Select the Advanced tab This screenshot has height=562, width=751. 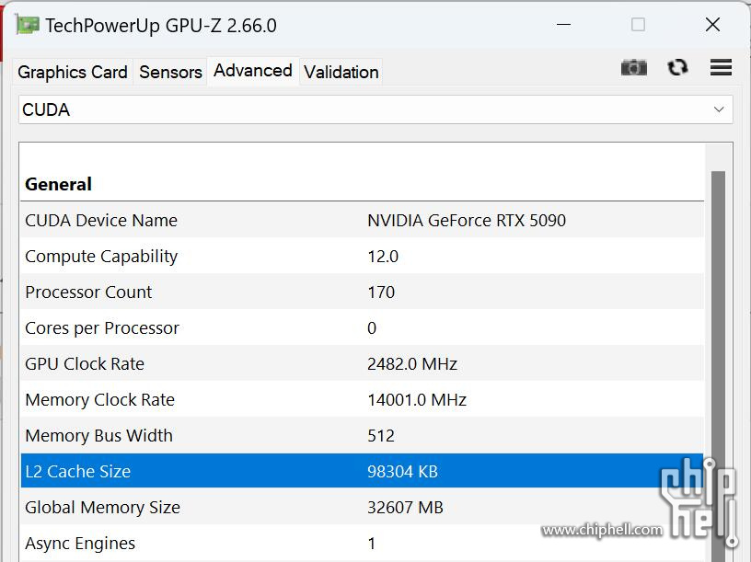click(253, 71)
